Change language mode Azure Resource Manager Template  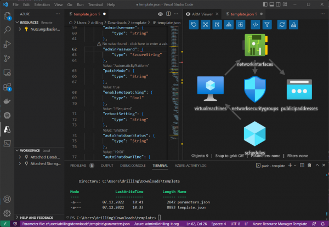pyautogui.click(x=280, y=224)
